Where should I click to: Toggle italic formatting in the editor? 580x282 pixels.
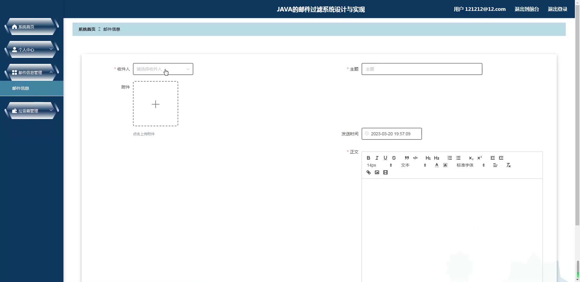[377, 158]
